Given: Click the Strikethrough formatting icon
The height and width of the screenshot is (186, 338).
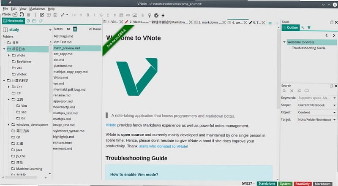Looking at the screenshot, I should (101, 15).
